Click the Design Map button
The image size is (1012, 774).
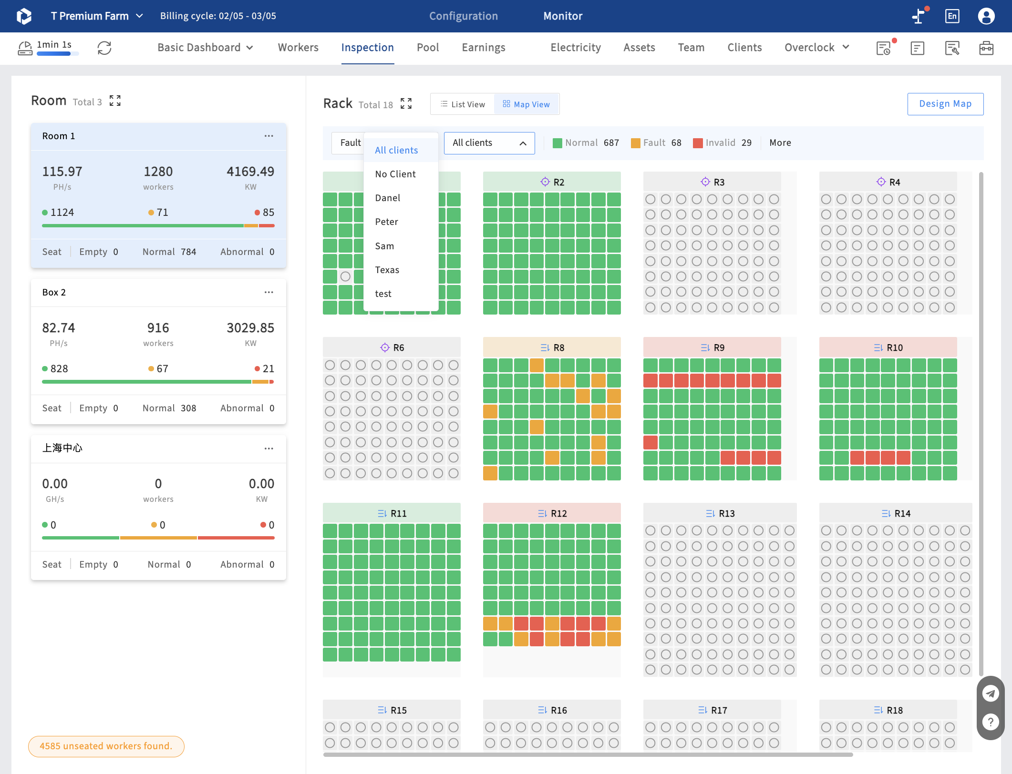pyautogui.click(x=945, y=104)
